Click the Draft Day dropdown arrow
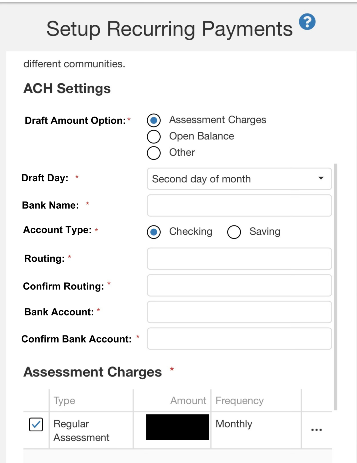 click(x=321, y=178)
